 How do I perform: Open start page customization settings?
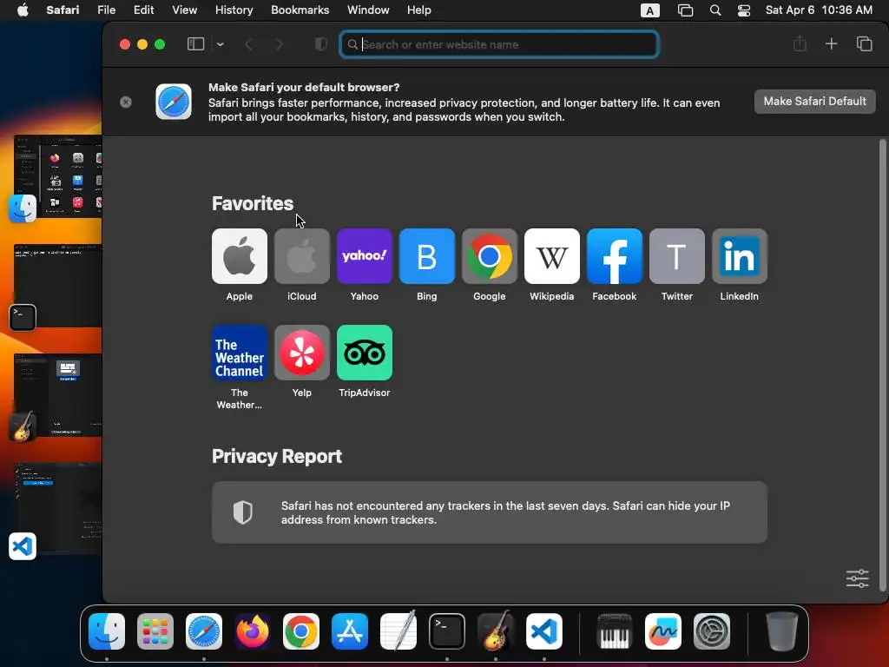(857, 578)
